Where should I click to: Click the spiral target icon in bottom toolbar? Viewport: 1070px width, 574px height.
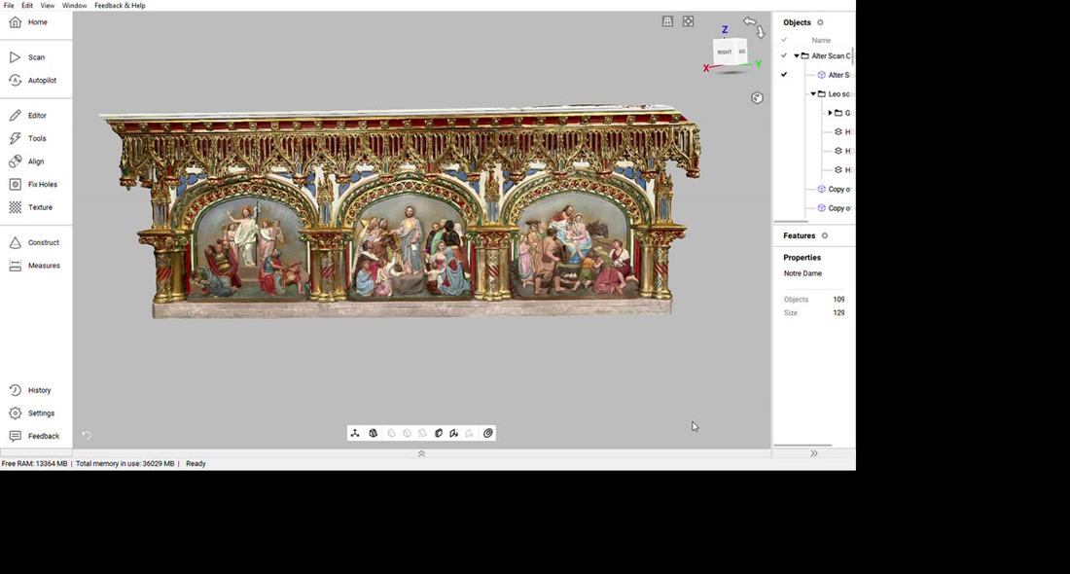click(x=488, y=433)
